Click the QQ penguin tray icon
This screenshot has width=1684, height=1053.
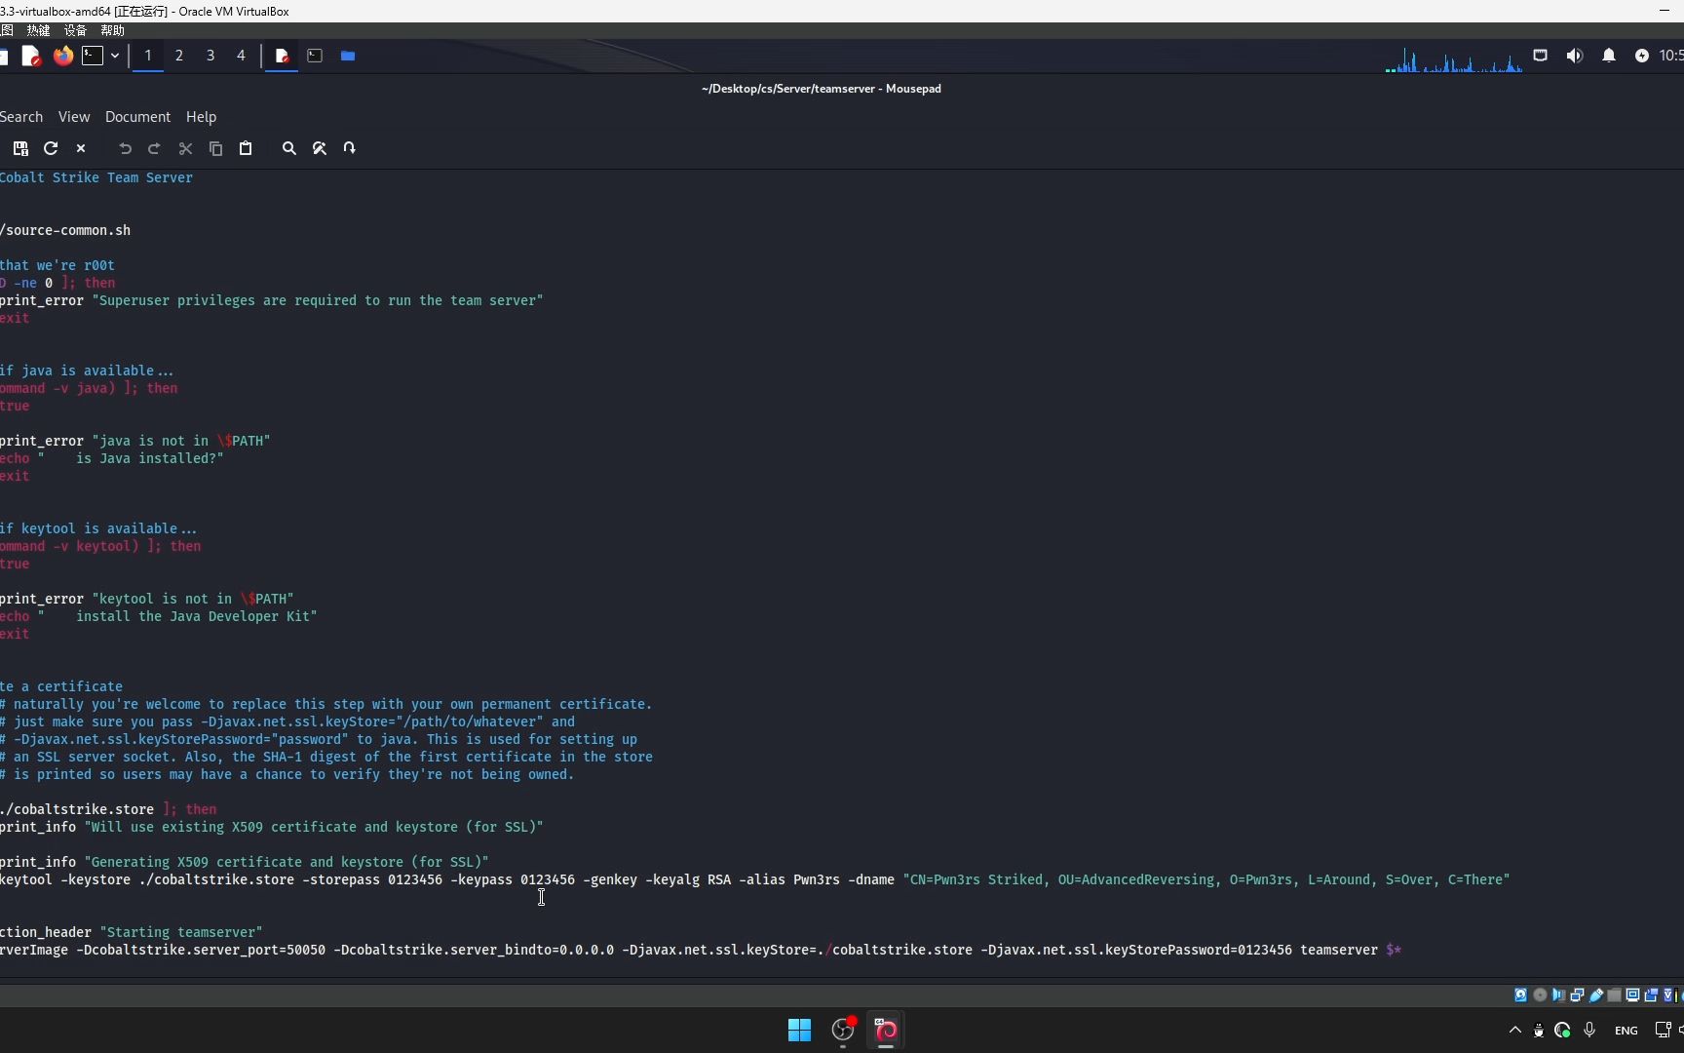(x=1539, y=1031)
